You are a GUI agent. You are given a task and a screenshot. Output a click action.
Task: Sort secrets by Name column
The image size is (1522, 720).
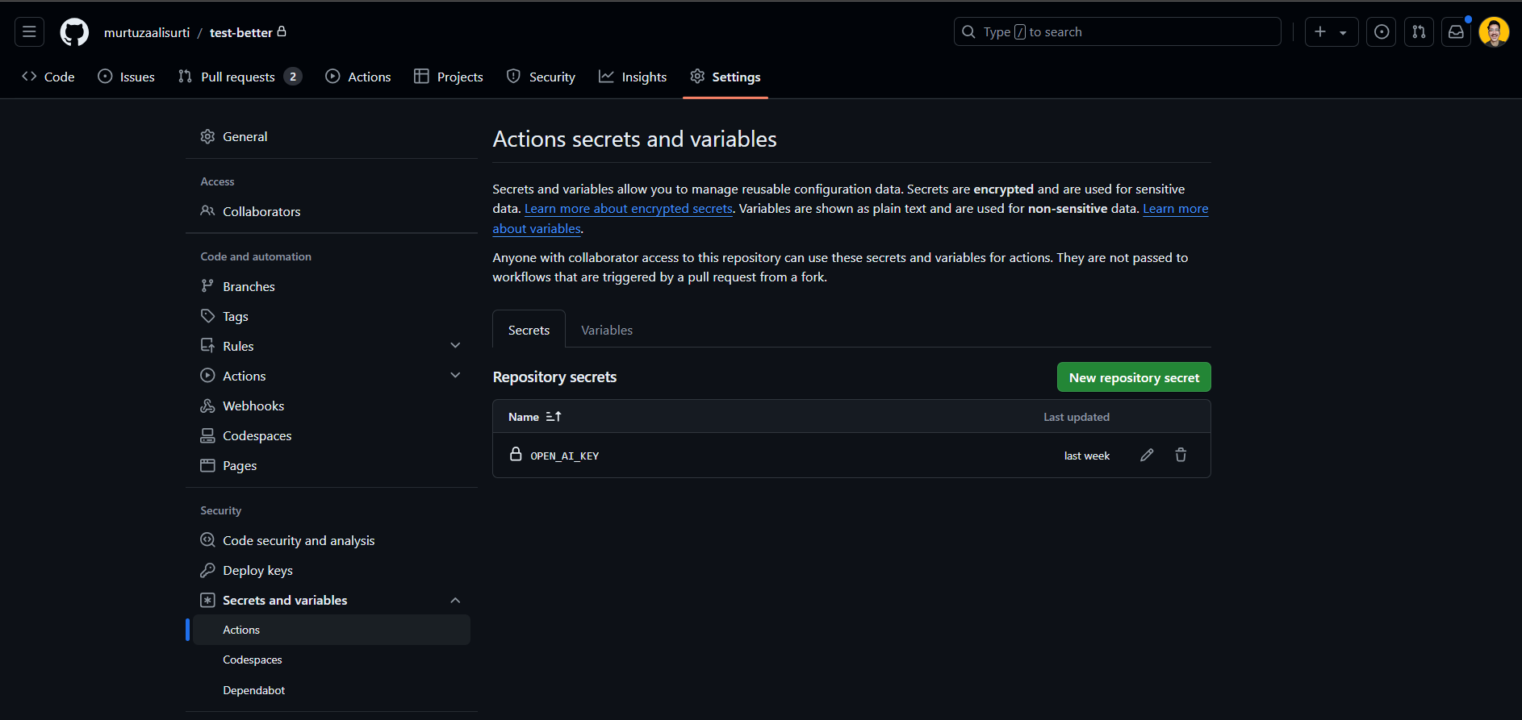click(535, 417)
